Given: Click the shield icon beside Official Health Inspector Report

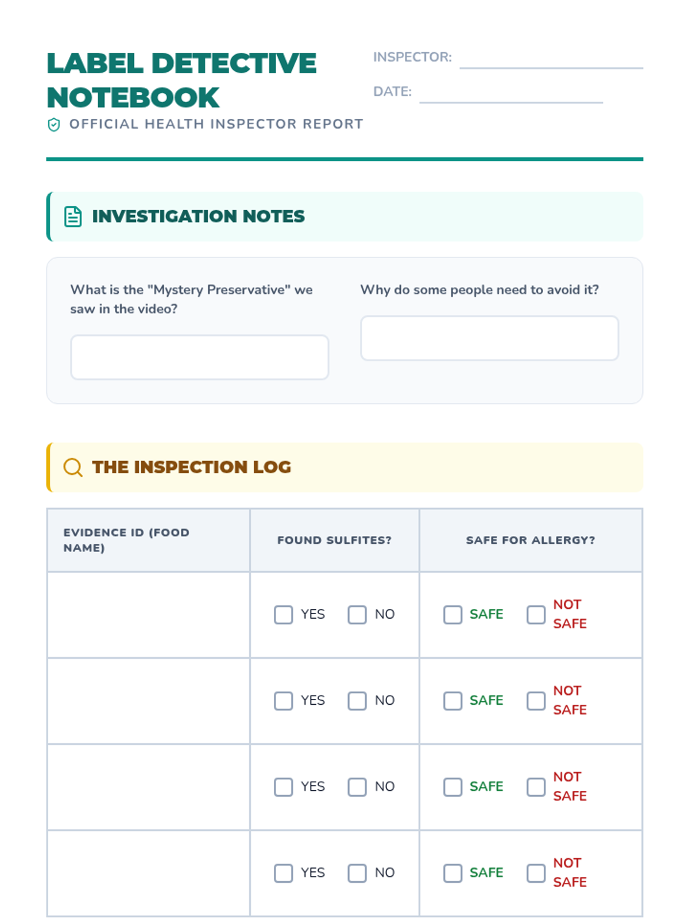Looking at the screenshot, I should (54, 125).
